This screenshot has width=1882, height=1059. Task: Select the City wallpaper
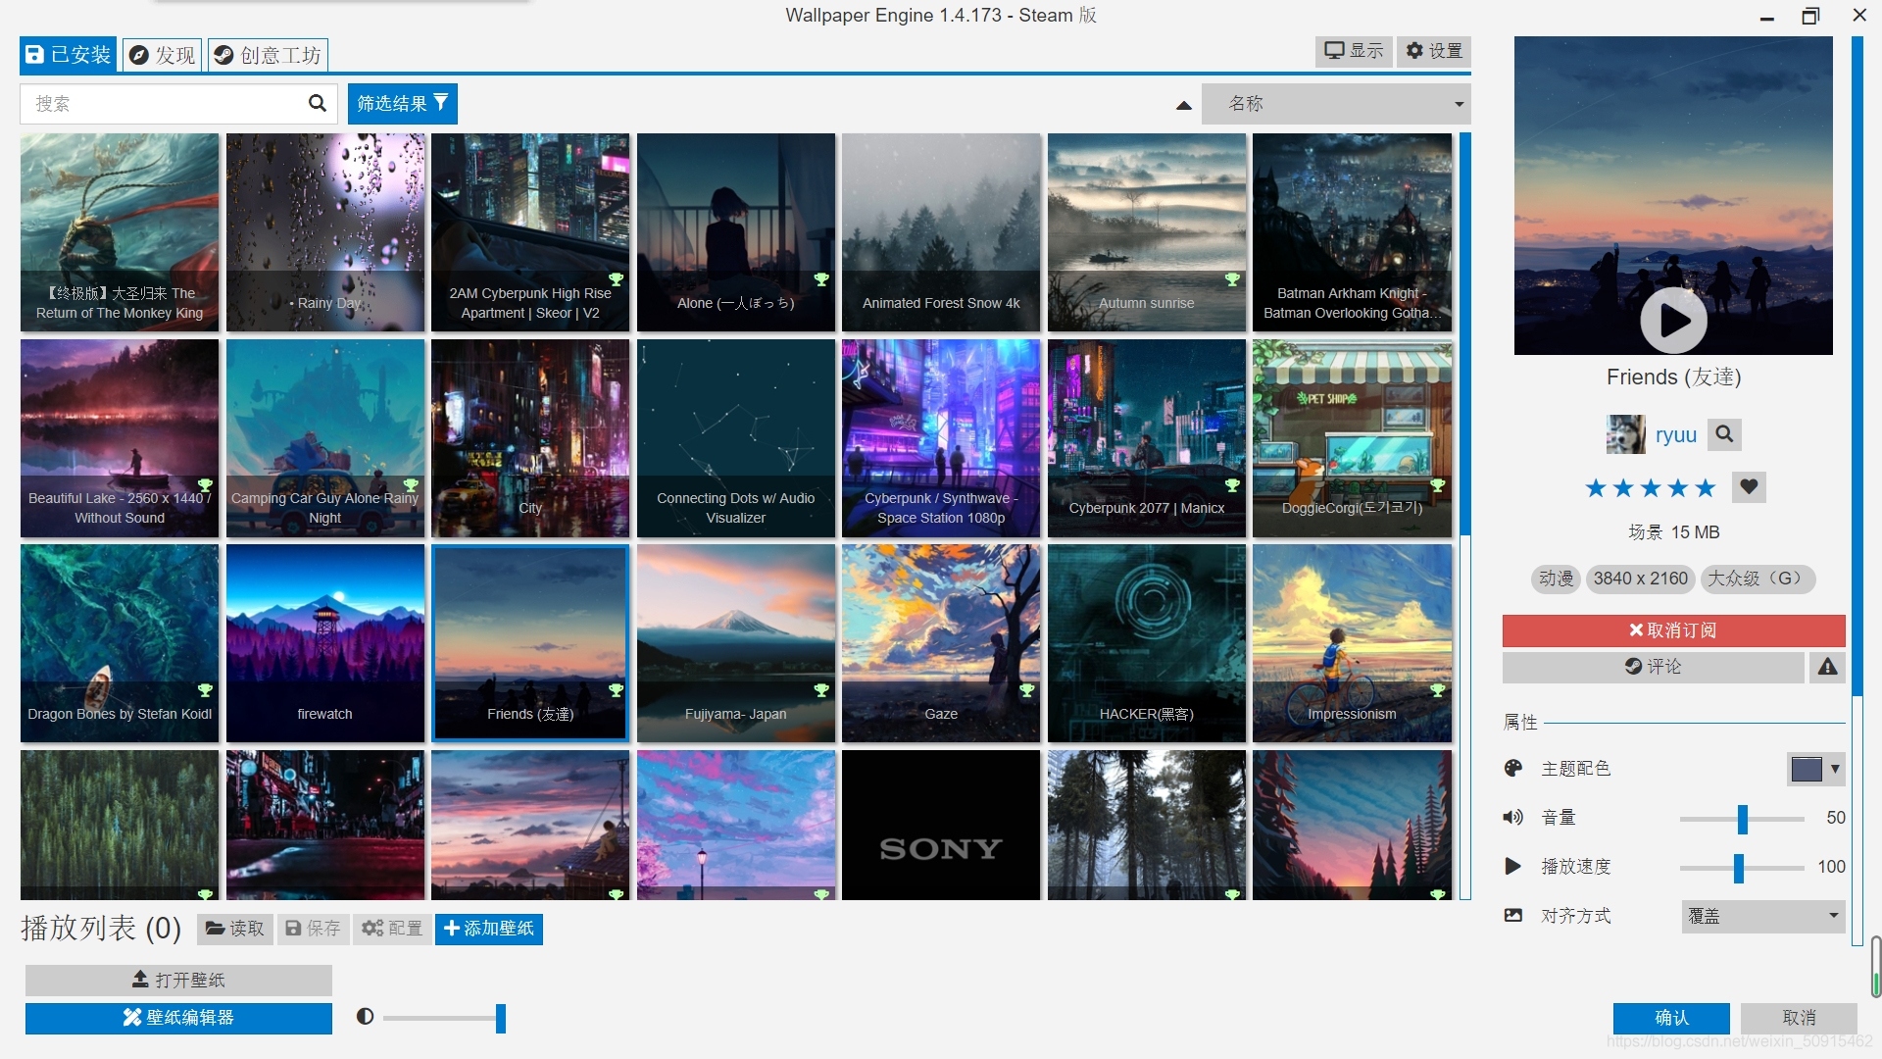tap(530, 438)
